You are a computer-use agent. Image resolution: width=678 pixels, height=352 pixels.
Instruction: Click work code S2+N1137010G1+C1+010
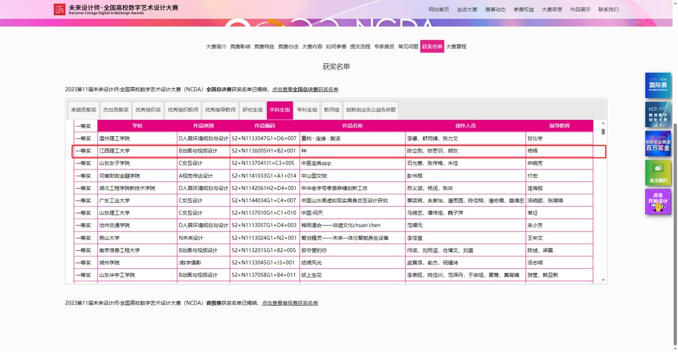pos(263,213)
